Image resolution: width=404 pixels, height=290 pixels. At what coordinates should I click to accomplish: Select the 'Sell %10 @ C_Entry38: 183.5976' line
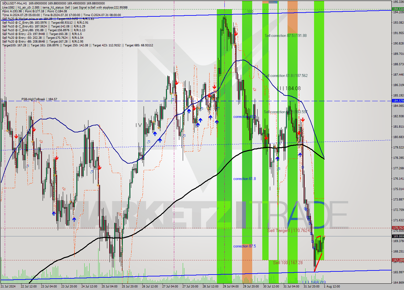coord(45,22)
